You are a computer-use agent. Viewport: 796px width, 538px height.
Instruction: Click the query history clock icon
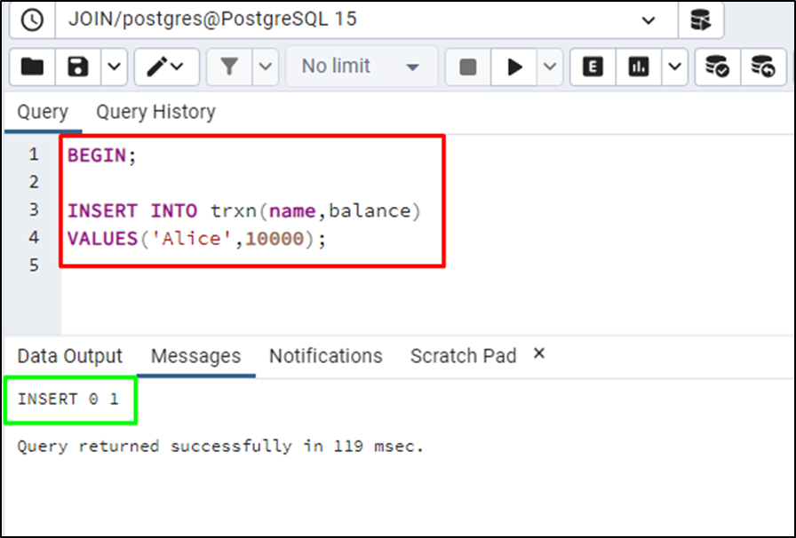point(32,20)
